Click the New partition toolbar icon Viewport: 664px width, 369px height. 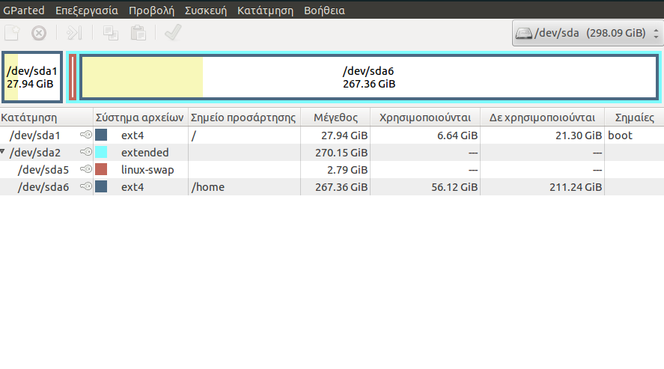[11, 33]
